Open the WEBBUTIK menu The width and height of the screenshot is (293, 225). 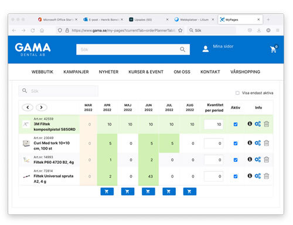[x=42, y=72]
